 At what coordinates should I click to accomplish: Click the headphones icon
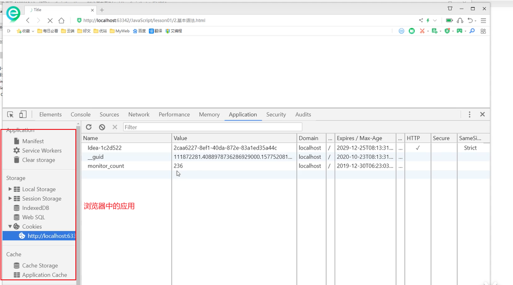pyautogui.click(x=460, y=20)
